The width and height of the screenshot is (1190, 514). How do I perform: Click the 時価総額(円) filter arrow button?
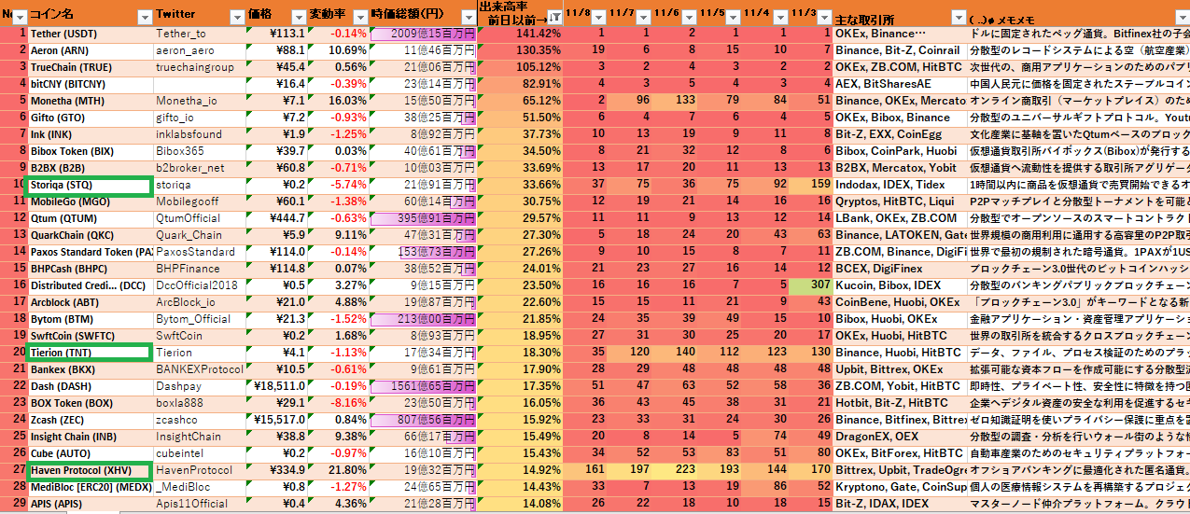pyautogui.click(x=468, y=16)
